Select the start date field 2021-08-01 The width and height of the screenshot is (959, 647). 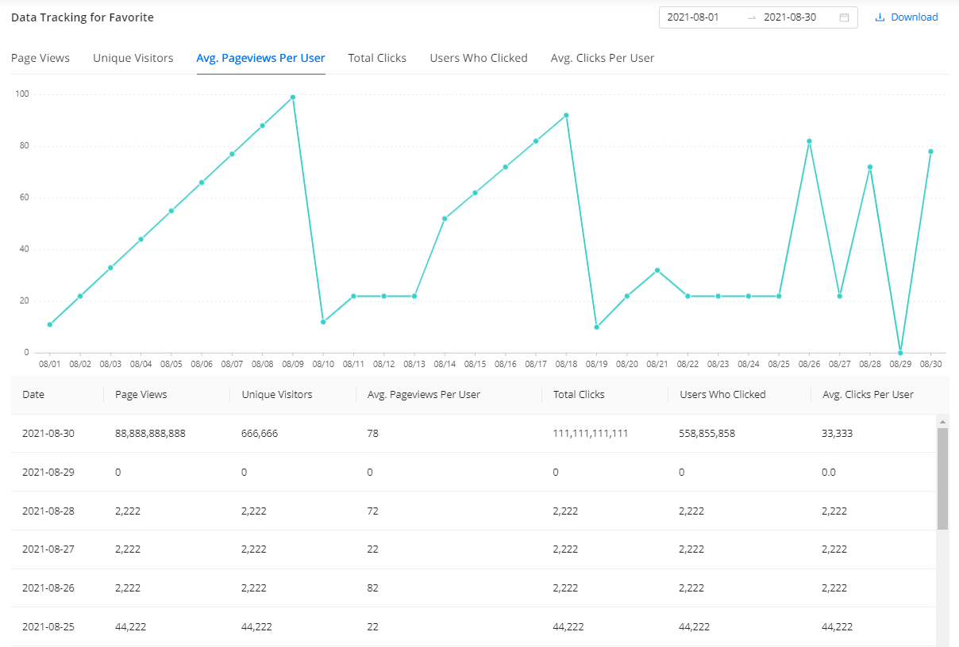point(693,17)
